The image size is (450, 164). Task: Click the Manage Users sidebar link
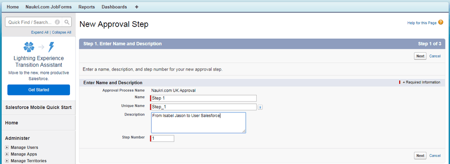25,147
